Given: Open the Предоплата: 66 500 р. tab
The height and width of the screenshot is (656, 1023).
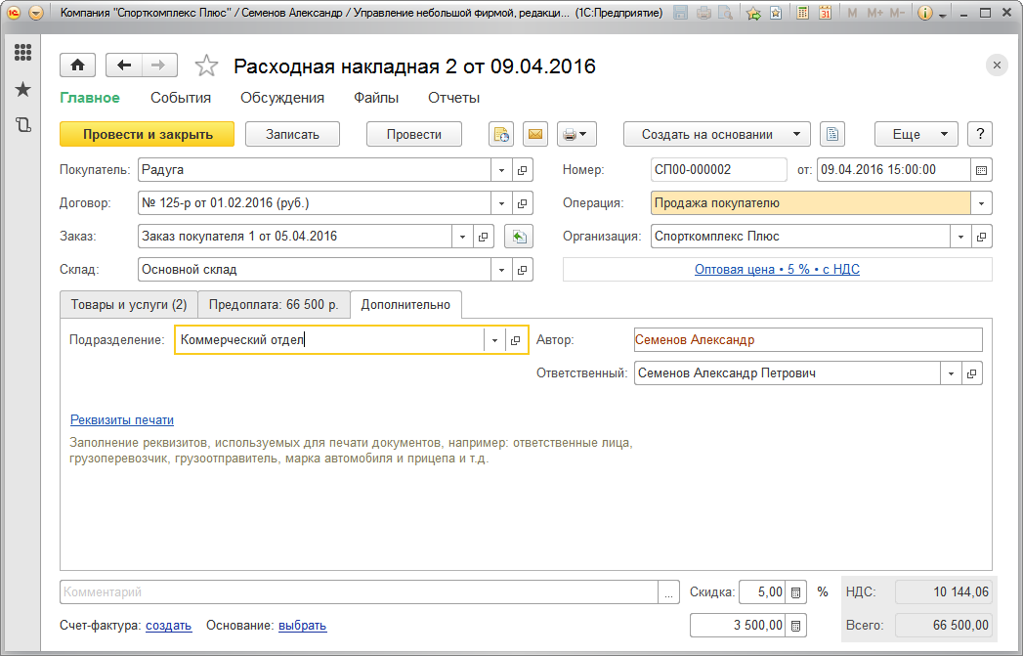Looking at the screenshot, I should point(274,305).
